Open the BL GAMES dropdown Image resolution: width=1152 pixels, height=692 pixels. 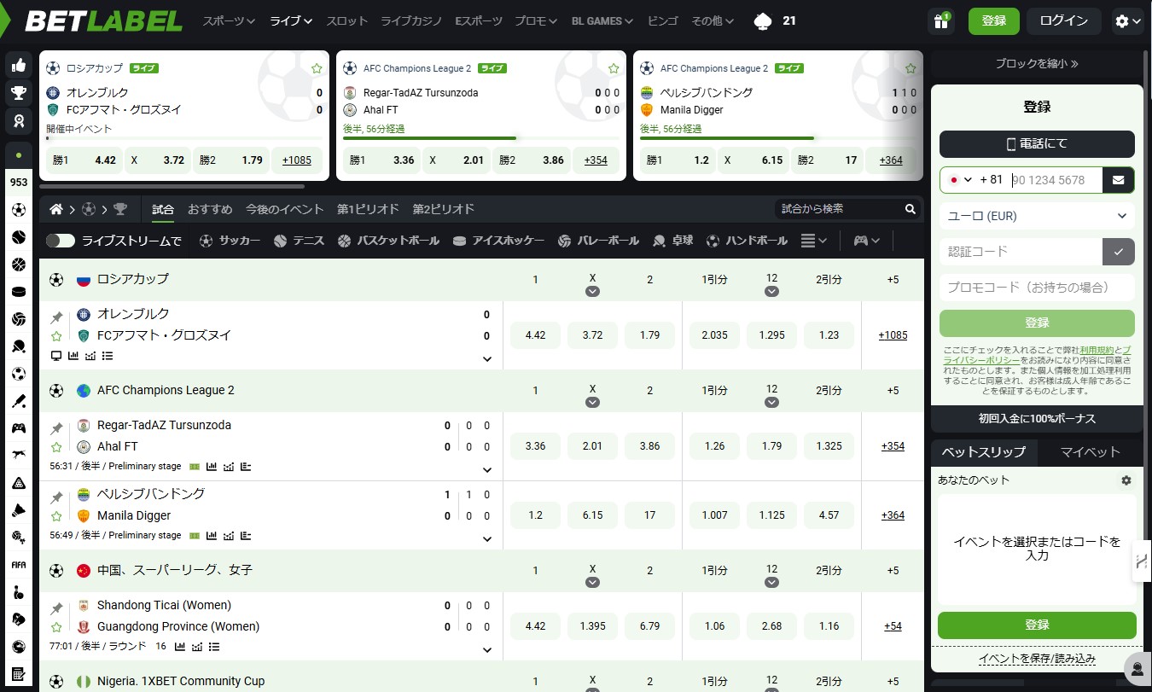coord(602,21)
